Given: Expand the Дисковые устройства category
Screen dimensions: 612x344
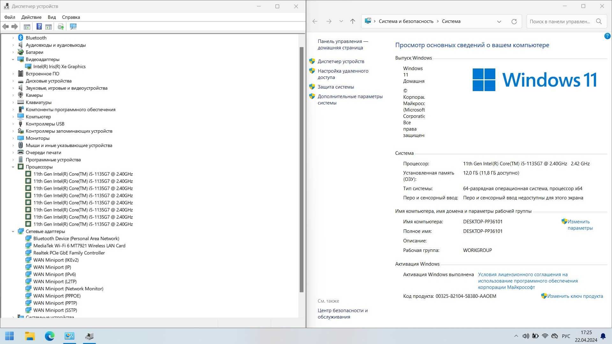Looking at the screenshot, I should (x=13, y=81).
